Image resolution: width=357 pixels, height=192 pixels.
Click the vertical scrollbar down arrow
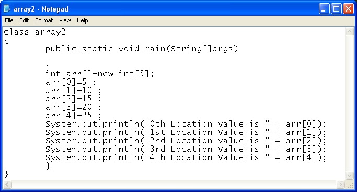[x=350, y=175]
